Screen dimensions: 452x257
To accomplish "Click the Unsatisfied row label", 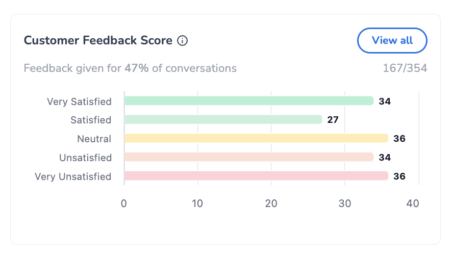I will pos(85,158).
